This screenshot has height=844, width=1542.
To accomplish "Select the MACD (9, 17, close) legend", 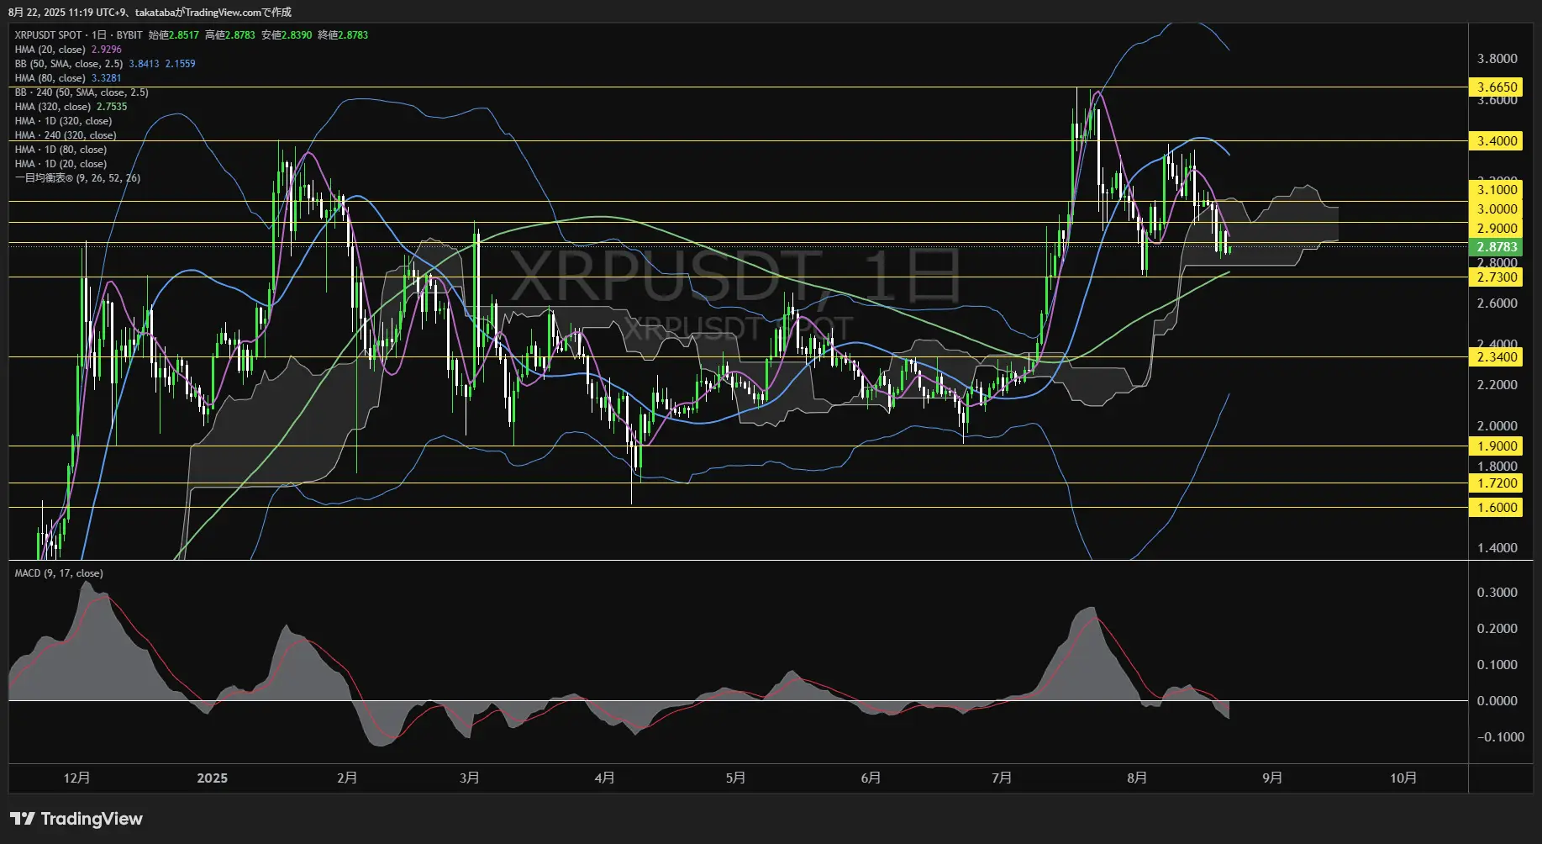I will point(59,572).
